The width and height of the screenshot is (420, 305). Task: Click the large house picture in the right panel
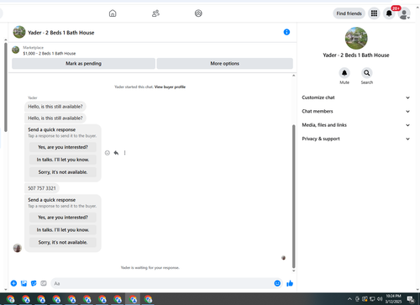pos(356,38)
